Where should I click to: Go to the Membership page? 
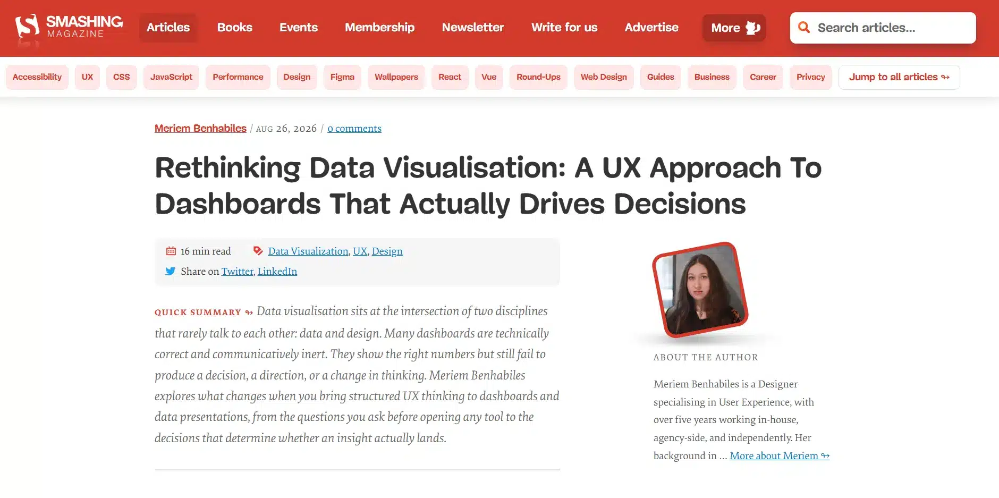(379, 28)
